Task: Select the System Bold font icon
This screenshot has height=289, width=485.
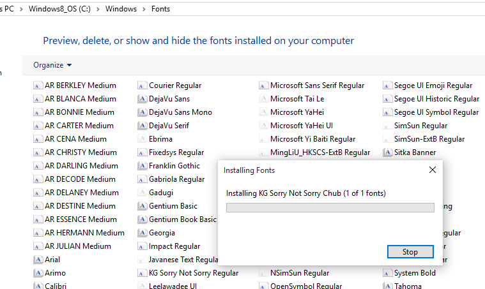Action: pos(387,273)
